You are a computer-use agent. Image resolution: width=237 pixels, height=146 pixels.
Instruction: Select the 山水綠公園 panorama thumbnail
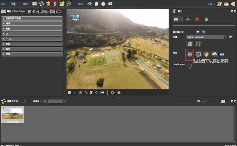pos(13,115)
